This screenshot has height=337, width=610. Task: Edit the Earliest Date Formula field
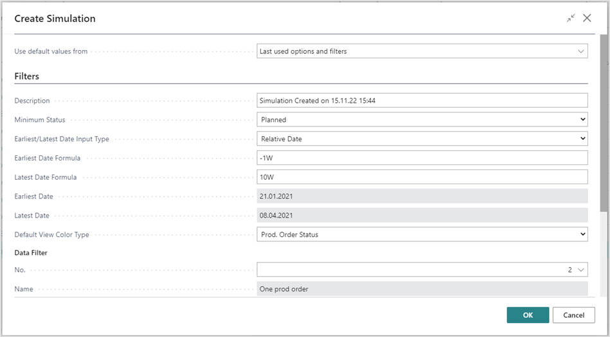point(422,157)
